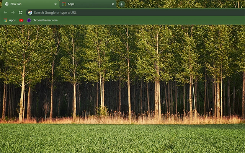The height and width of the screenshot is (153, 245).
Task: Click the Chrome icon on New Tab
Action: tap(7, 4)
